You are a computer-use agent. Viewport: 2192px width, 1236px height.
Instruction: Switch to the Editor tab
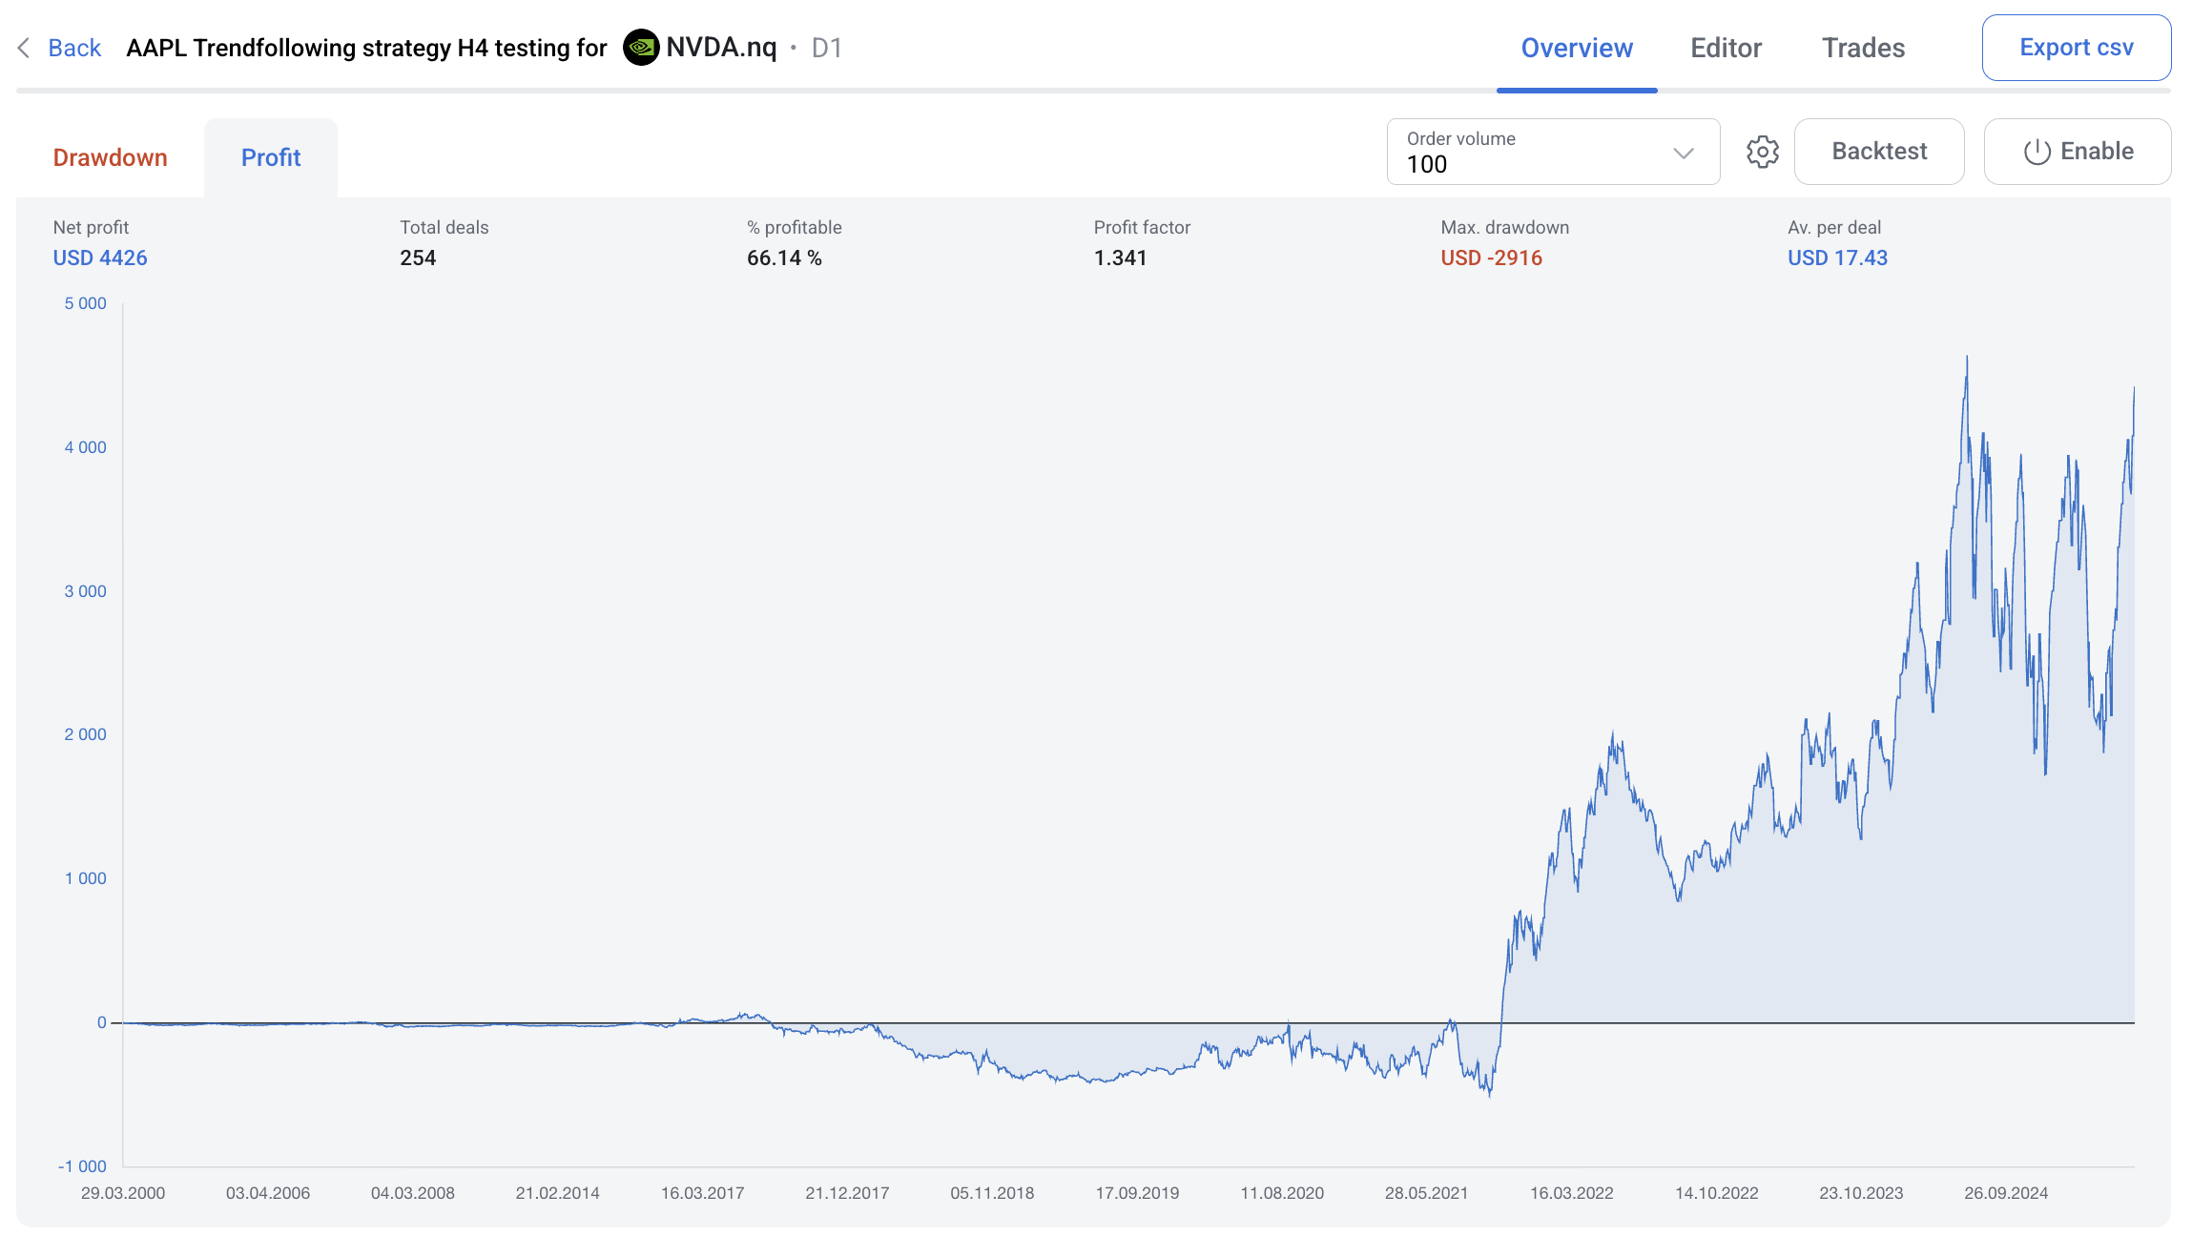click(1726, 48)
